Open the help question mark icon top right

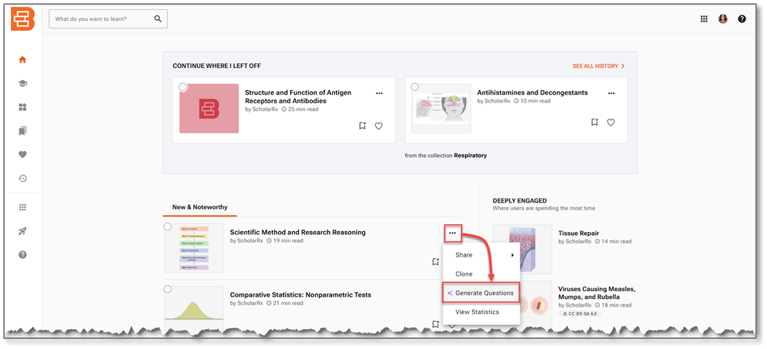pos(742,19)
